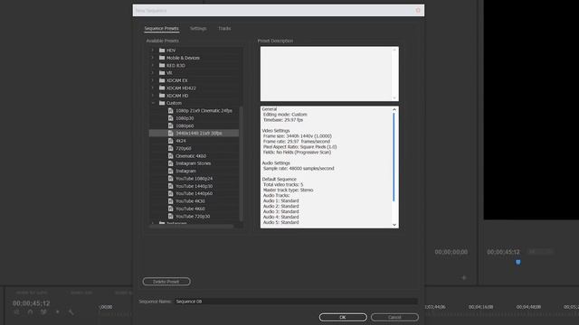The width and height of the screenshot is (579, 325).
Task: Click the Sequence Name input field
Action: (x=296, y=302)
